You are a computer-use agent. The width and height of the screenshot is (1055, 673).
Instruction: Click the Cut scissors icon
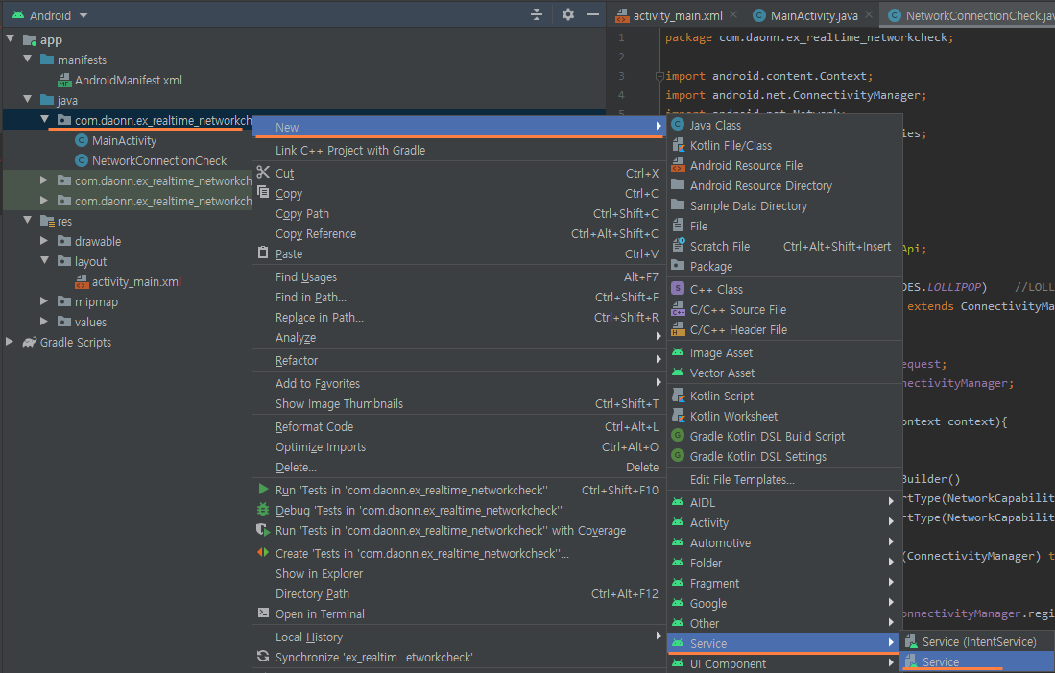tap(263, 172)
